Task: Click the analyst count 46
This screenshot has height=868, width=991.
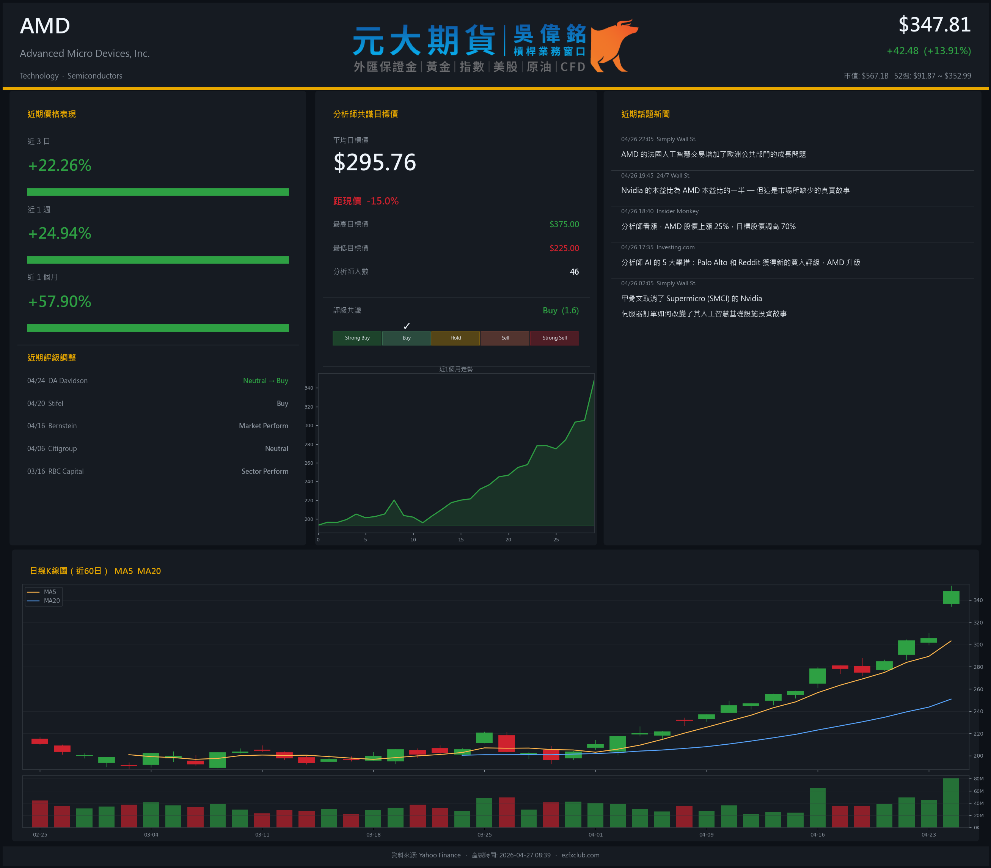Action: pyautogui.click(x=574, y=272)
